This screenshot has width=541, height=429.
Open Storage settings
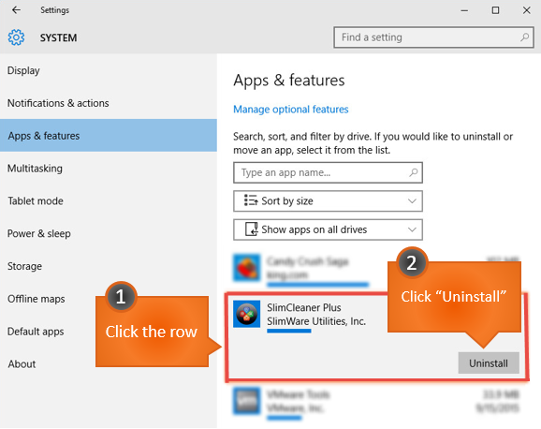[109, 266]
